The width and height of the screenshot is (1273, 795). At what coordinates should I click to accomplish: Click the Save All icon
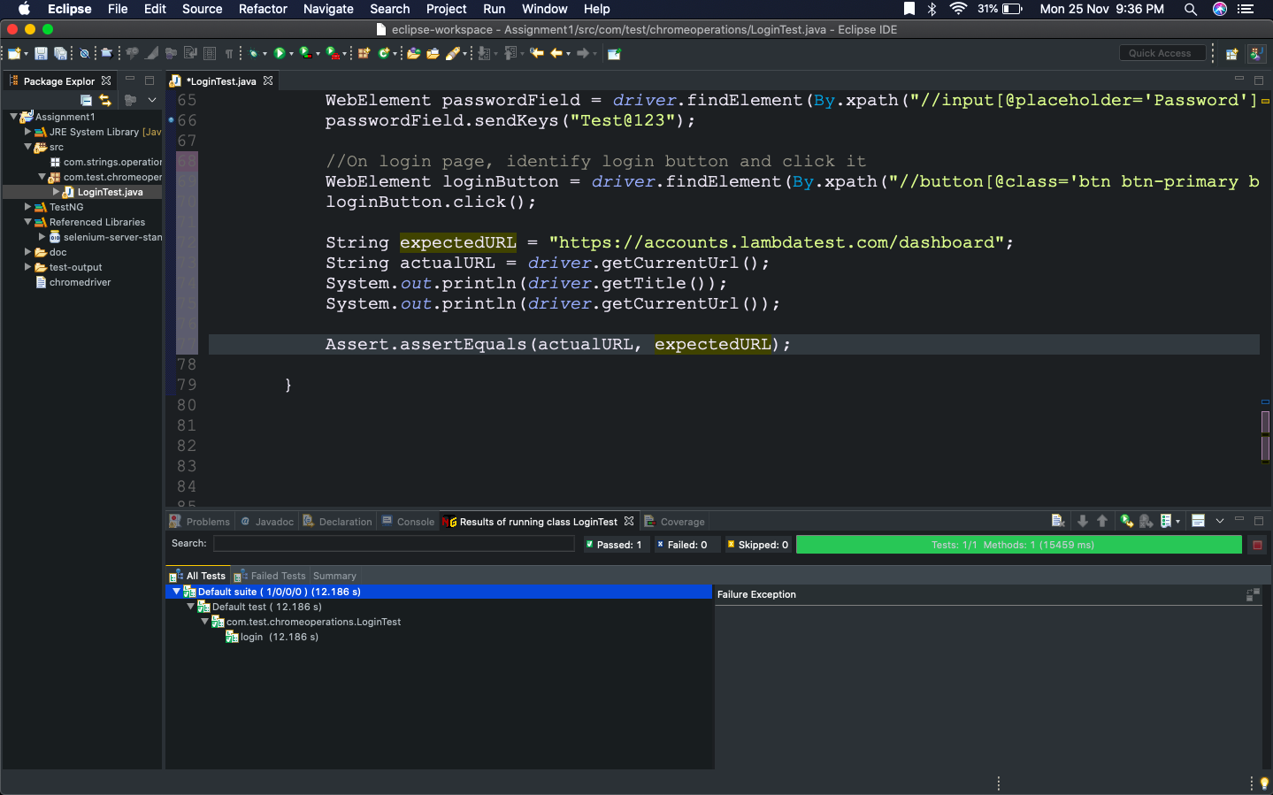pos(60,54)
